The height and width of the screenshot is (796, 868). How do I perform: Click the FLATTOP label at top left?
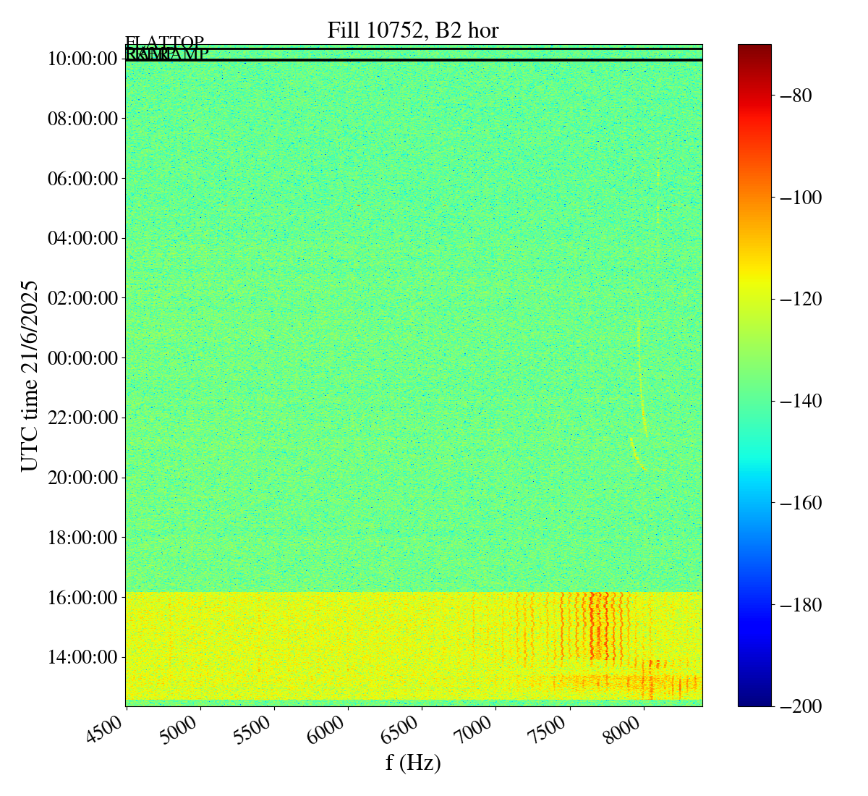coord(164,43)
